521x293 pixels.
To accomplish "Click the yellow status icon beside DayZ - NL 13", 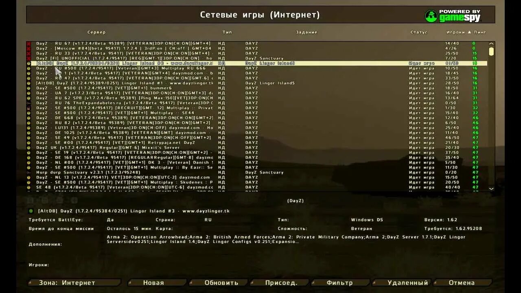I will point(29,177).
